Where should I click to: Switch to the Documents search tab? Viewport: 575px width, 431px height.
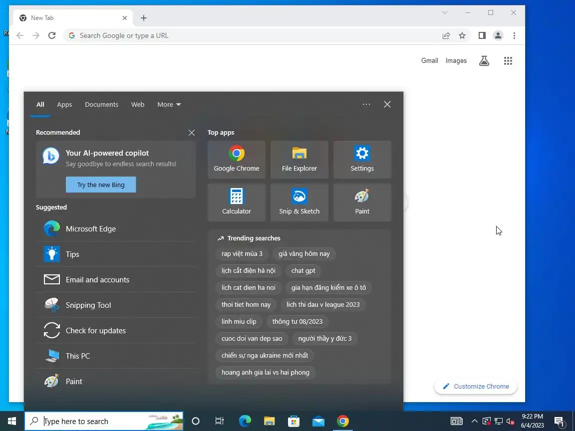coord(102,104)
